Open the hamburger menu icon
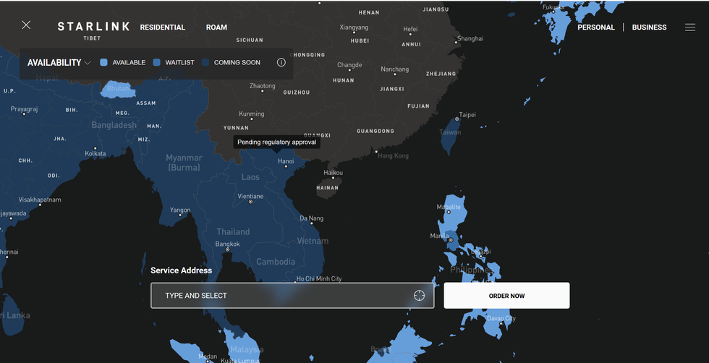Viewport: 709px width, 363px height. click(x=690, y=27)
